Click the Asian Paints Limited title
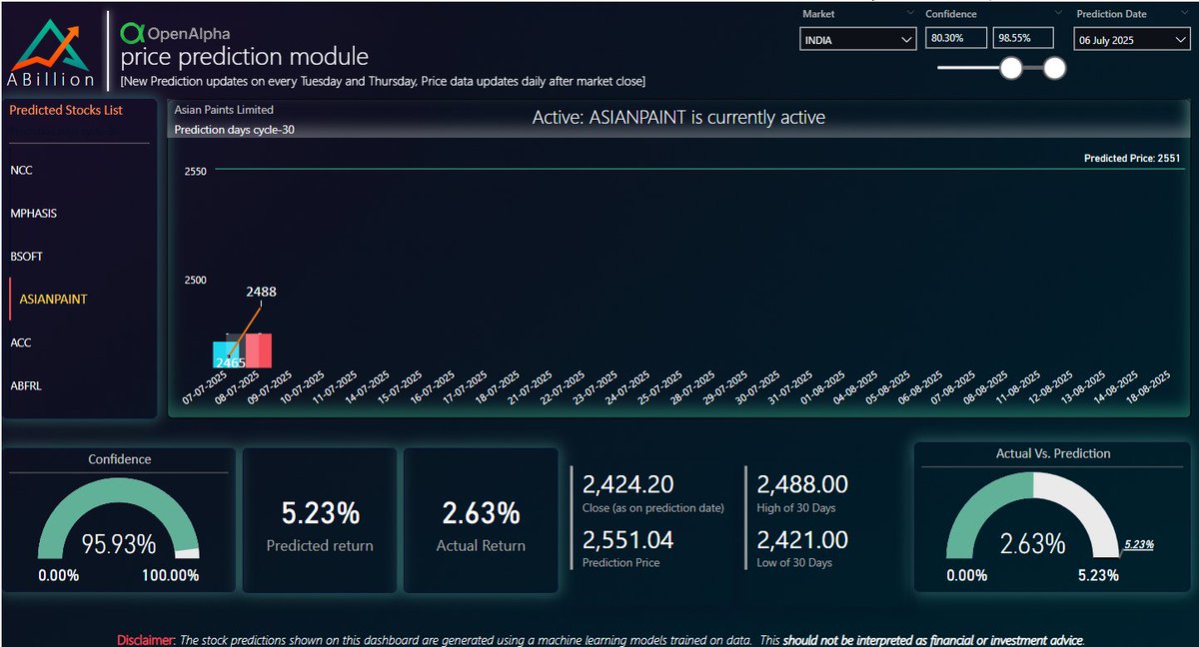Viewport: 1199px width, 647px height. [224, 110]
